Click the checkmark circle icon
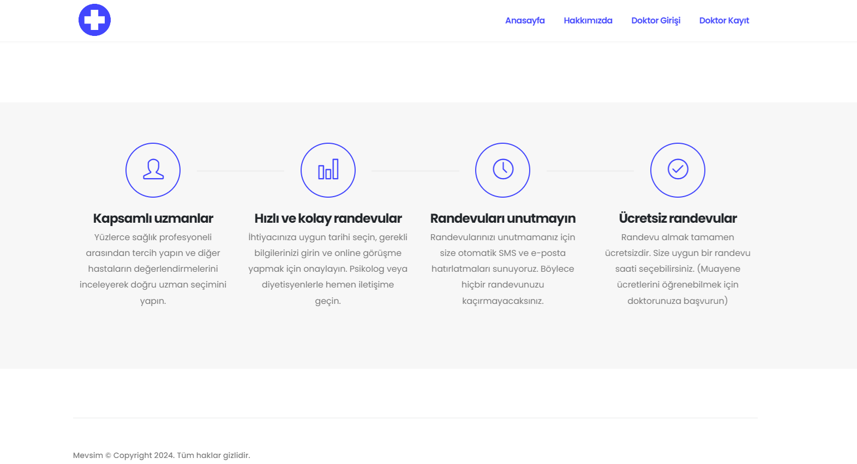The width and height of the screenshot is (857, 464). coord(678,170)
